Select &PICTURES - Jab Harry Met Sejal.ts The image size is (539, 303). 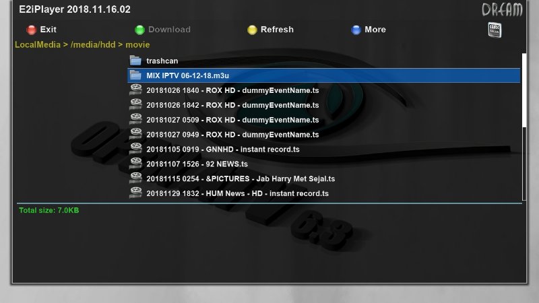point(324,179)
